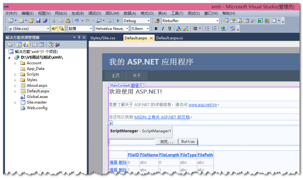Open the Debug configuration dropdown
This screenshot has height=180, width=303.
149,21
